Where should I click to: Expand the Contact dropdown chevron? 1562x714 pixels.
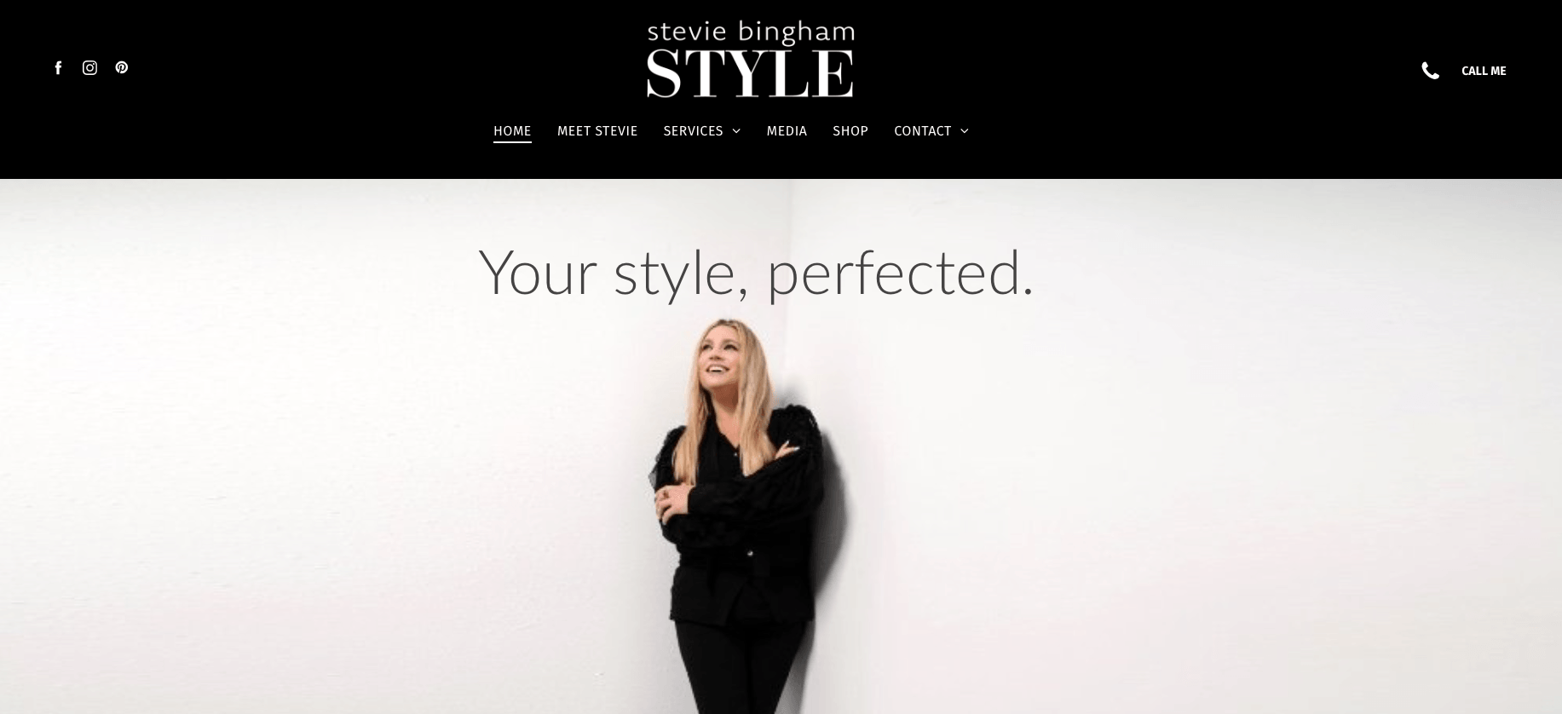(x=965, y=131)
